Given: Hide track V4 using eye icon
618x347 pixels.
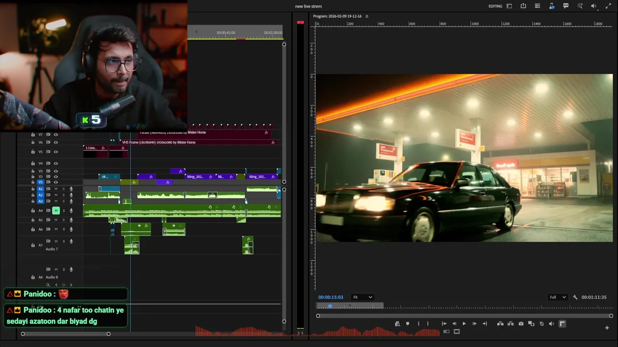Looking at the screenshot, I should pyautogui.click(x=56, y=163).
